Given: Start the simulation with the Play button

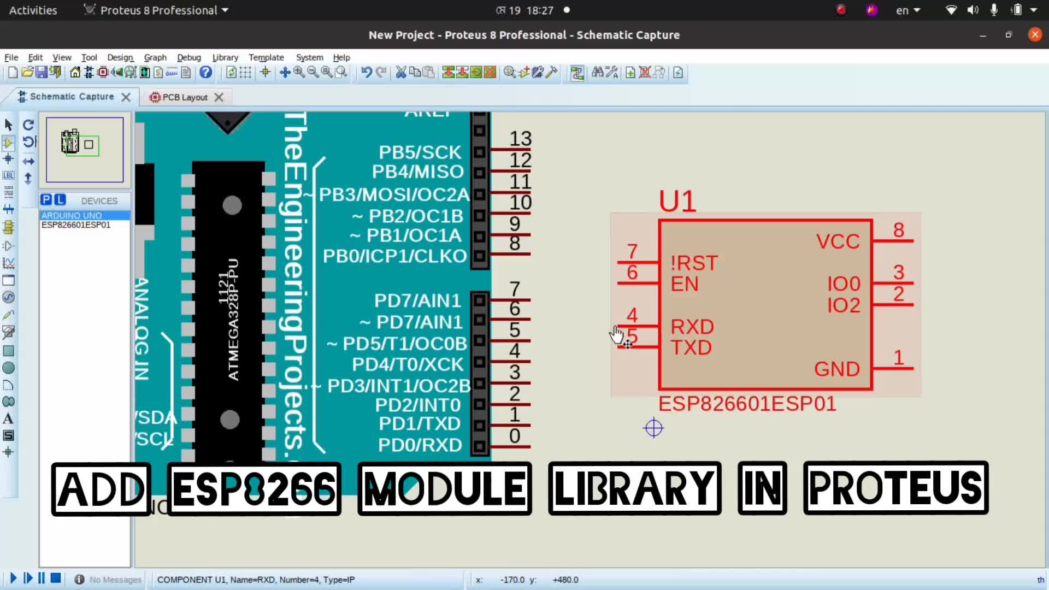Looking at the screenshot, I should (x=13, y=578).
